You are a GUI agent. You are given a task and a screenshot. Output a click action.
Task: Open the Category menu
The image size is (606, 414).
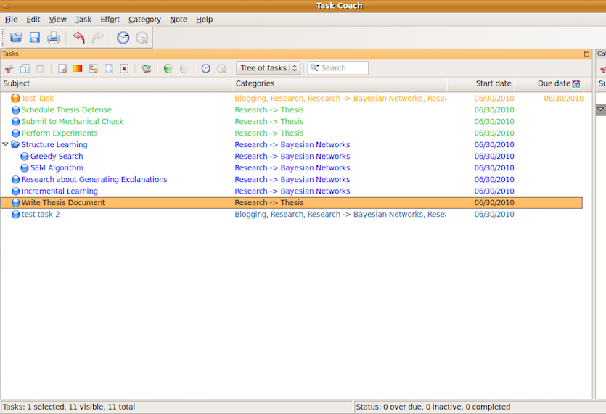(x=144, y=20)
